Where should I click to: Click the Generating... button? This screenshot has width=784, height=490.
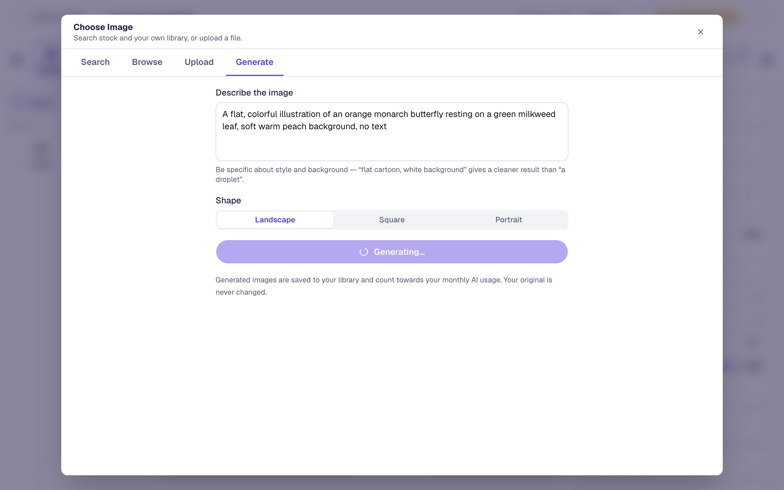coord(392,252)
